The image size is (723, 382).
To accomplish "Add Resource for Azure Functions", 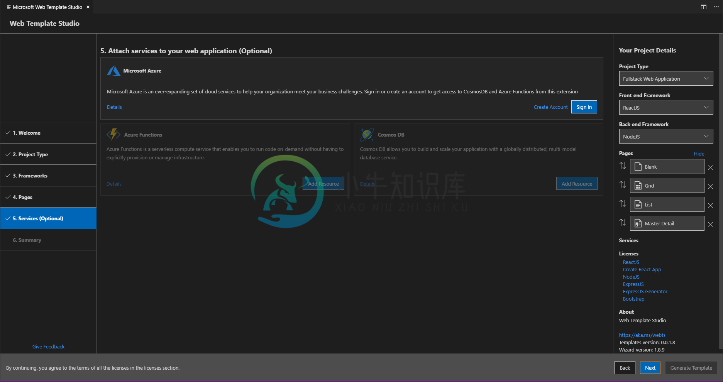I will (323, 184).
